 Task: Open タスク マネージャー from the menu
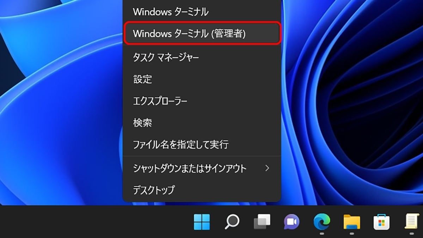click(x=202, y=57)
